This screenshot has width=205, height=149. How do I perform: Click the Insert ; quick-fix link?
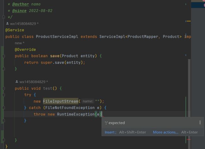[110, 132]
